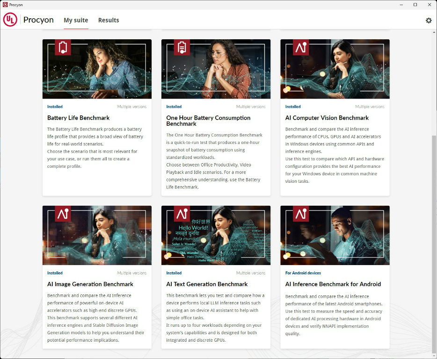Image resolution: width=437 pixels, height=359 pixels.
Task: Click the Battery Life Benchmark battery icon
Action: pyautogui.click(x=63, y=47)
